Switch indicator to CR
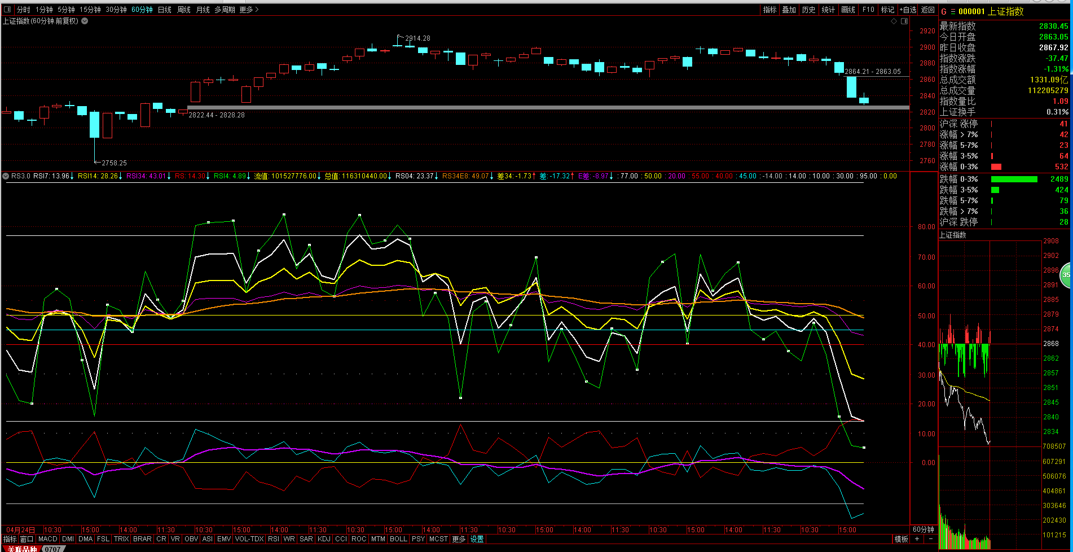 (161, 539)
